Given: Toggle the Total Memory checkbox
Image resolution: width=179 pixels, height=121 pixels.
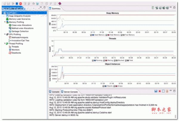Looking at the screenshot, I should (107, 35).
